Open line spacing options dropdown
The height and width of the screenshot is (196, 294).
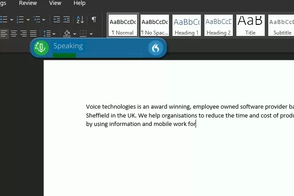pyautogui.click(x=54, y=34)
